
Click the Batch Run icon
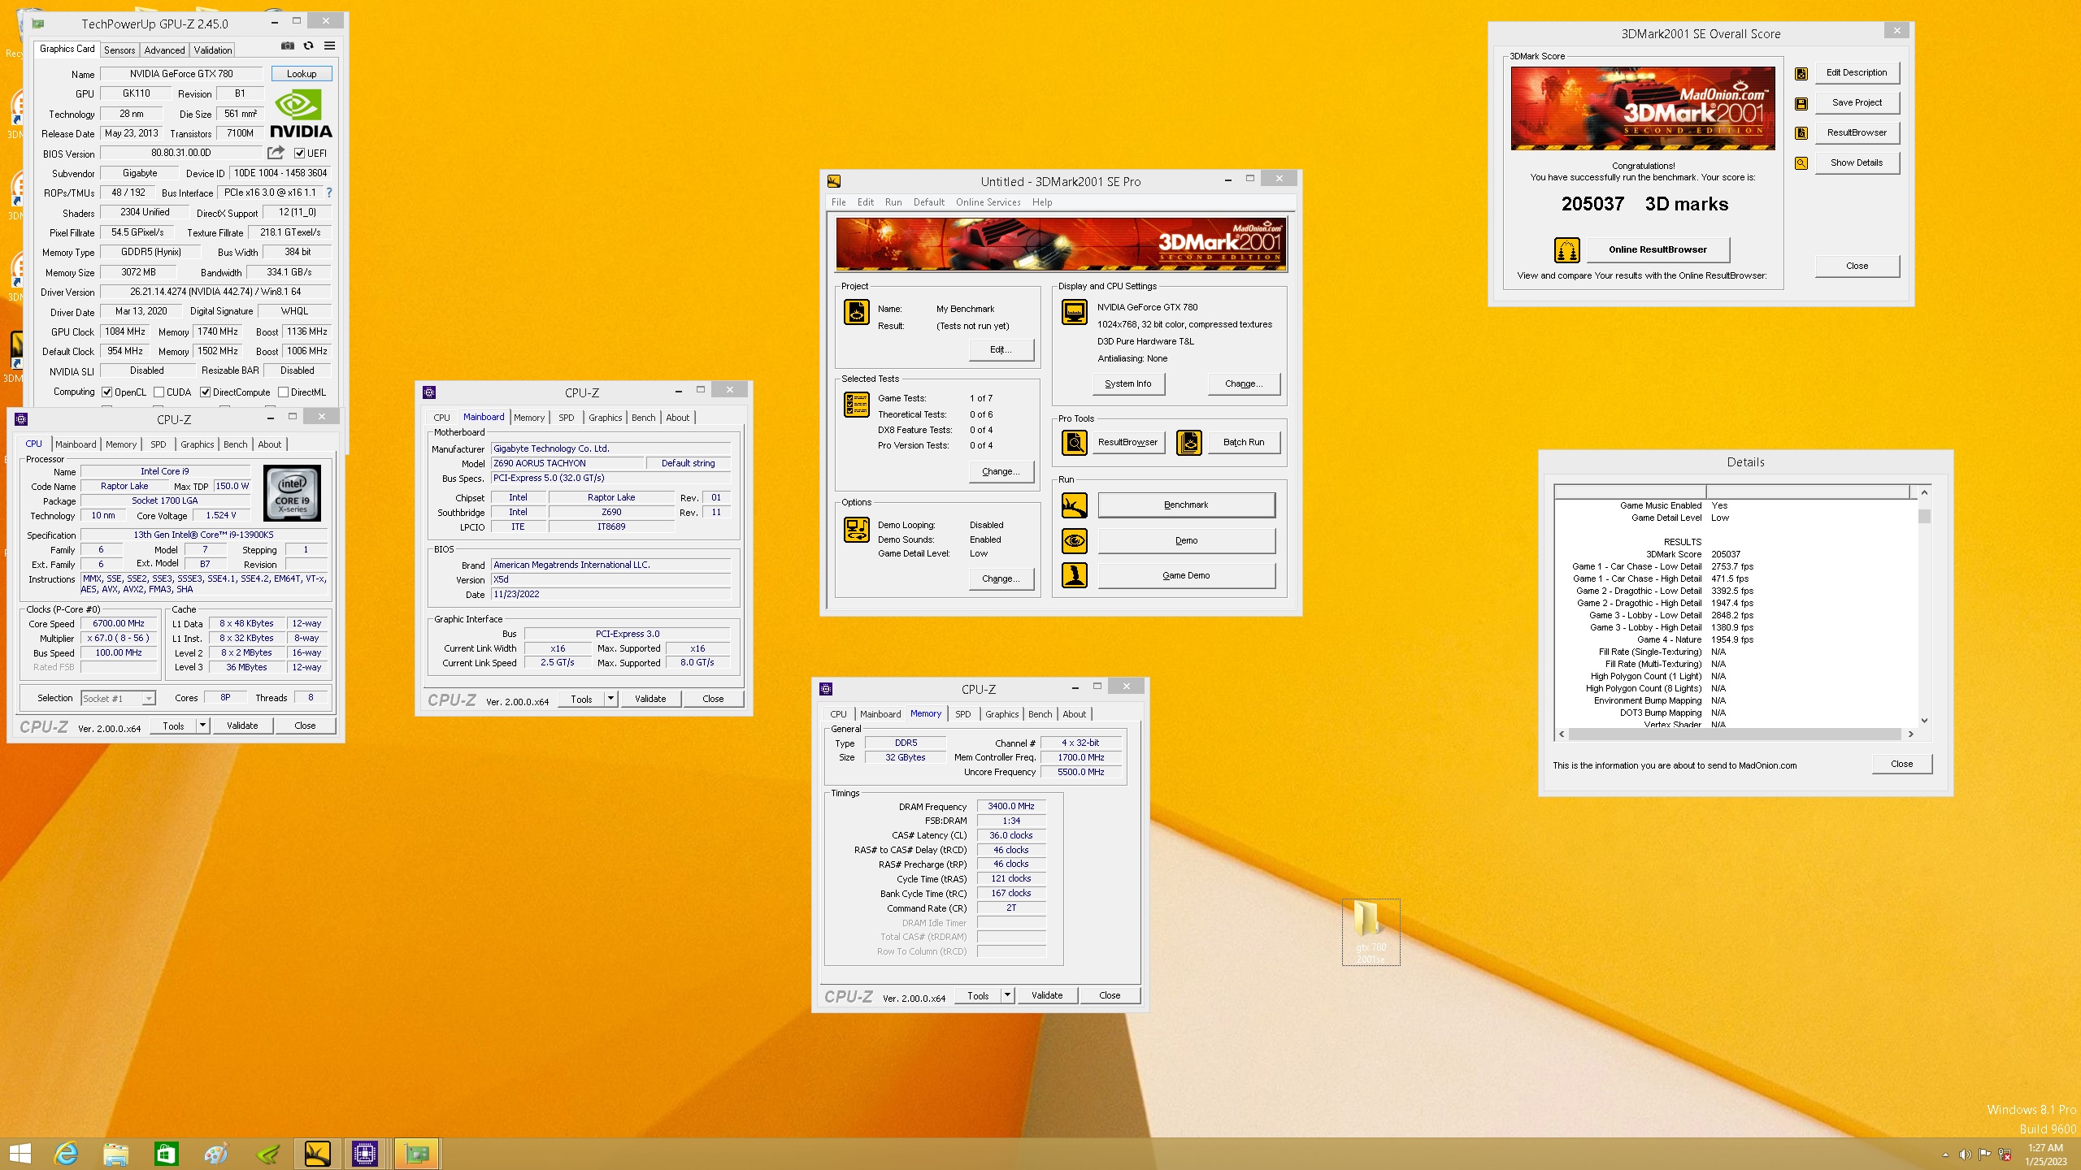(1189, 443)
